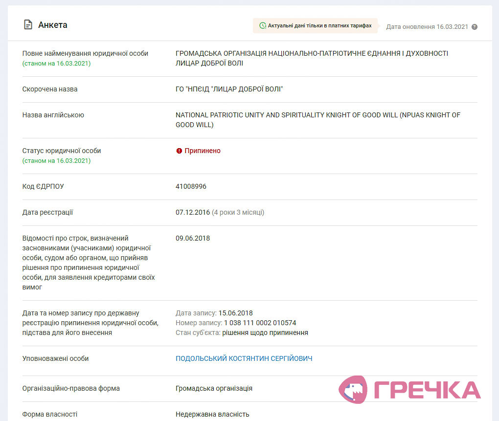Click the Недержавна власність value
The image size is (499, 421).
coord(212,414)
